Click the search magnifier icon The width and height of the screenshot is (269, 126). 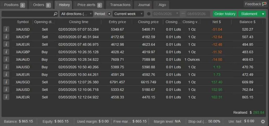(x=55, y=14)
